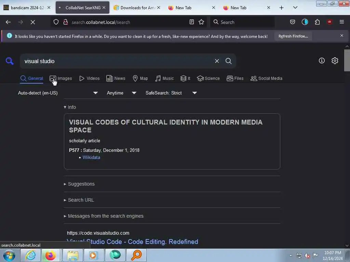Click the Refresh Firefox... button
This screenshot has height=262, width=350.
293,36
